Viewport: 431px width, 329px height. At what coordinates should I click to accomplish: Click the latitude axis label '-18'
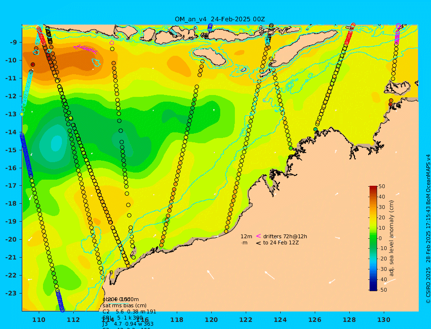(11, 204)
